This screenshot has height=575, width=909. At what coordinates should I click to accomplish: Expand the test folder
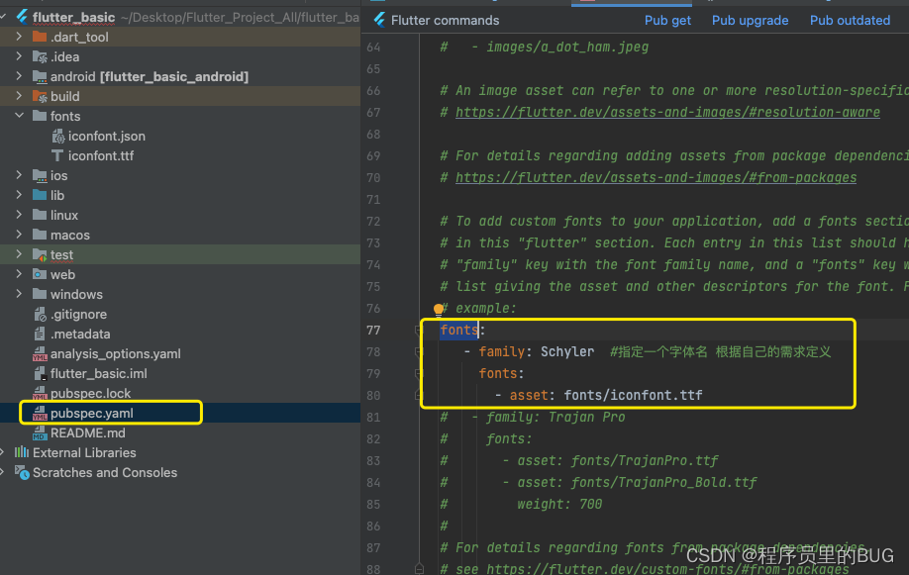pos(19,254)
